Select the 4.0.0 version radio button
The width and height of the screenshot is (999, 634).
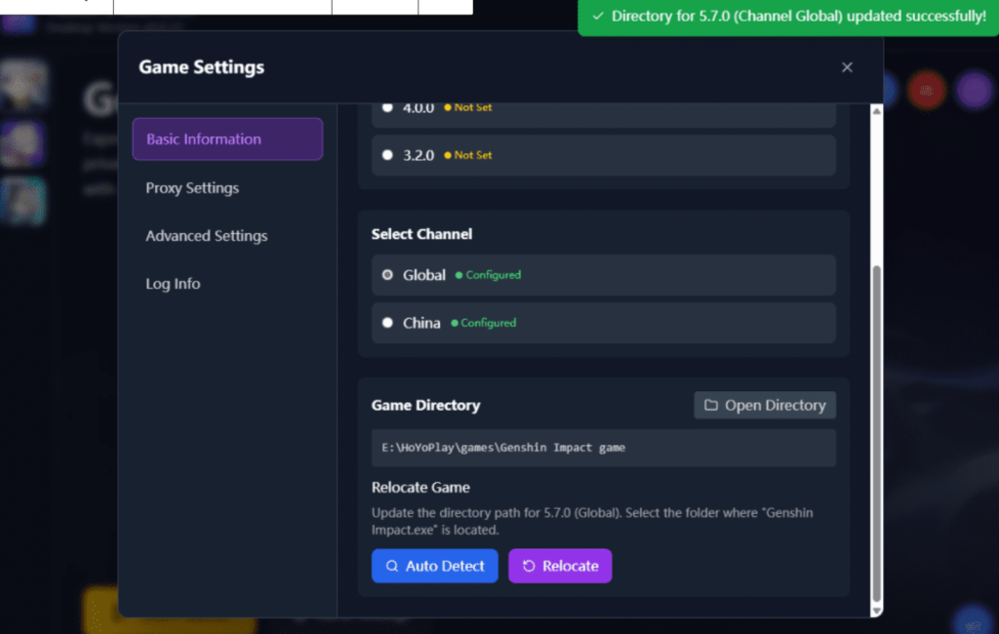tap(387, 107)
